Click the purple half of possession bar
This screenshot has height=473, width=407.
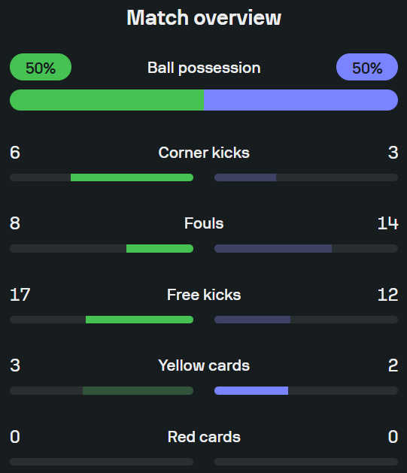[301, 100]
